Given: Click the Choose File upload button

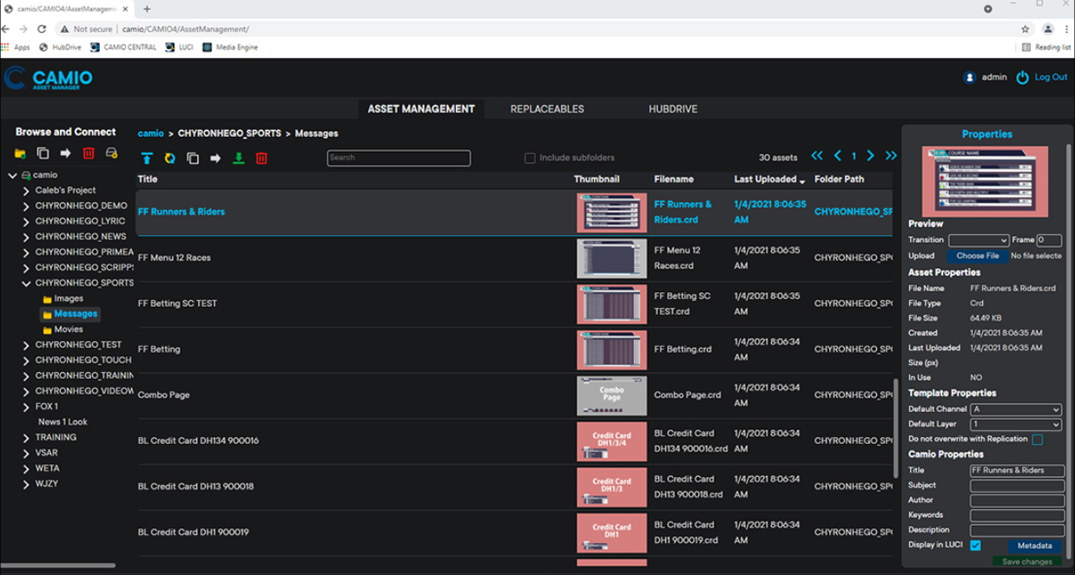Looking at the screenshot, I should click(978, 256).
